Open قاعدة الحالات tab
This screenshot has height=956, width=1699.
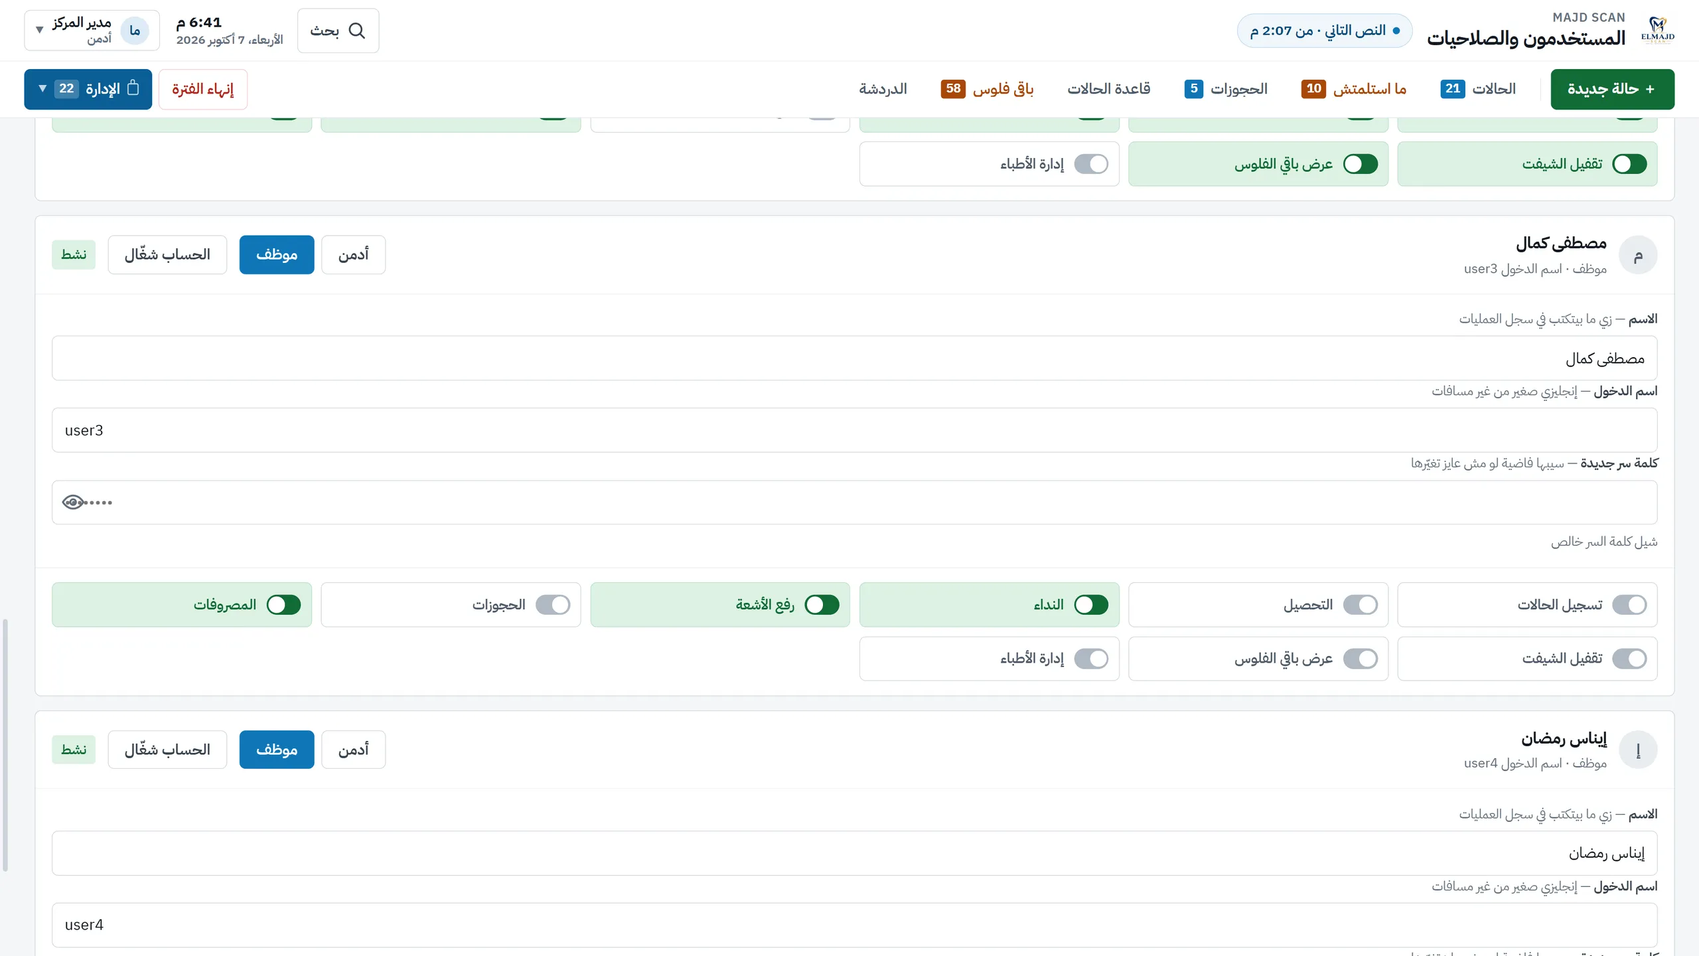1108,88
